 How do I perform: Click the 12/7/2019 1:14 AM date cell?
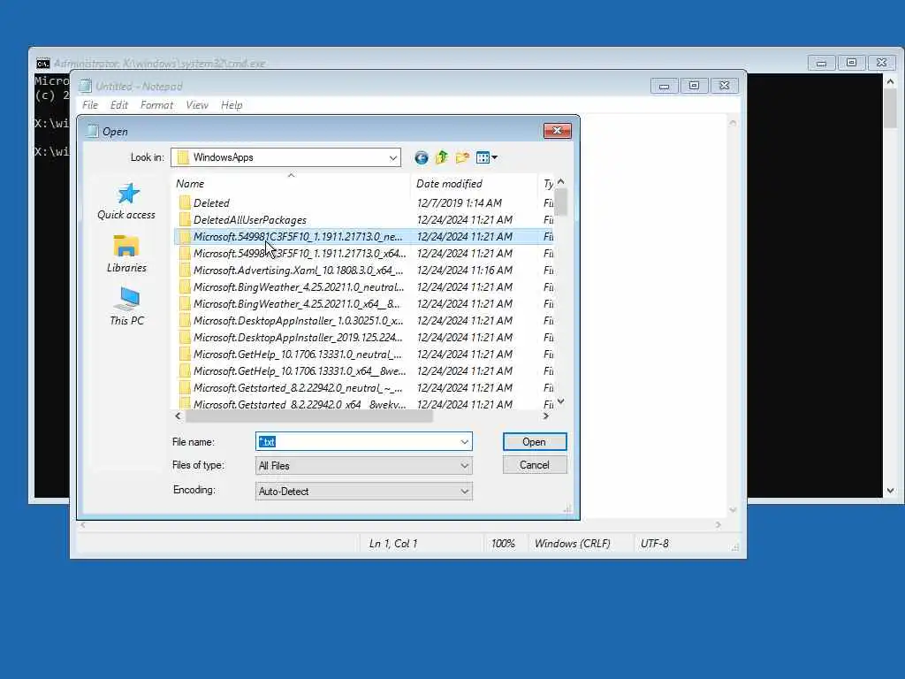click(459, 202)
